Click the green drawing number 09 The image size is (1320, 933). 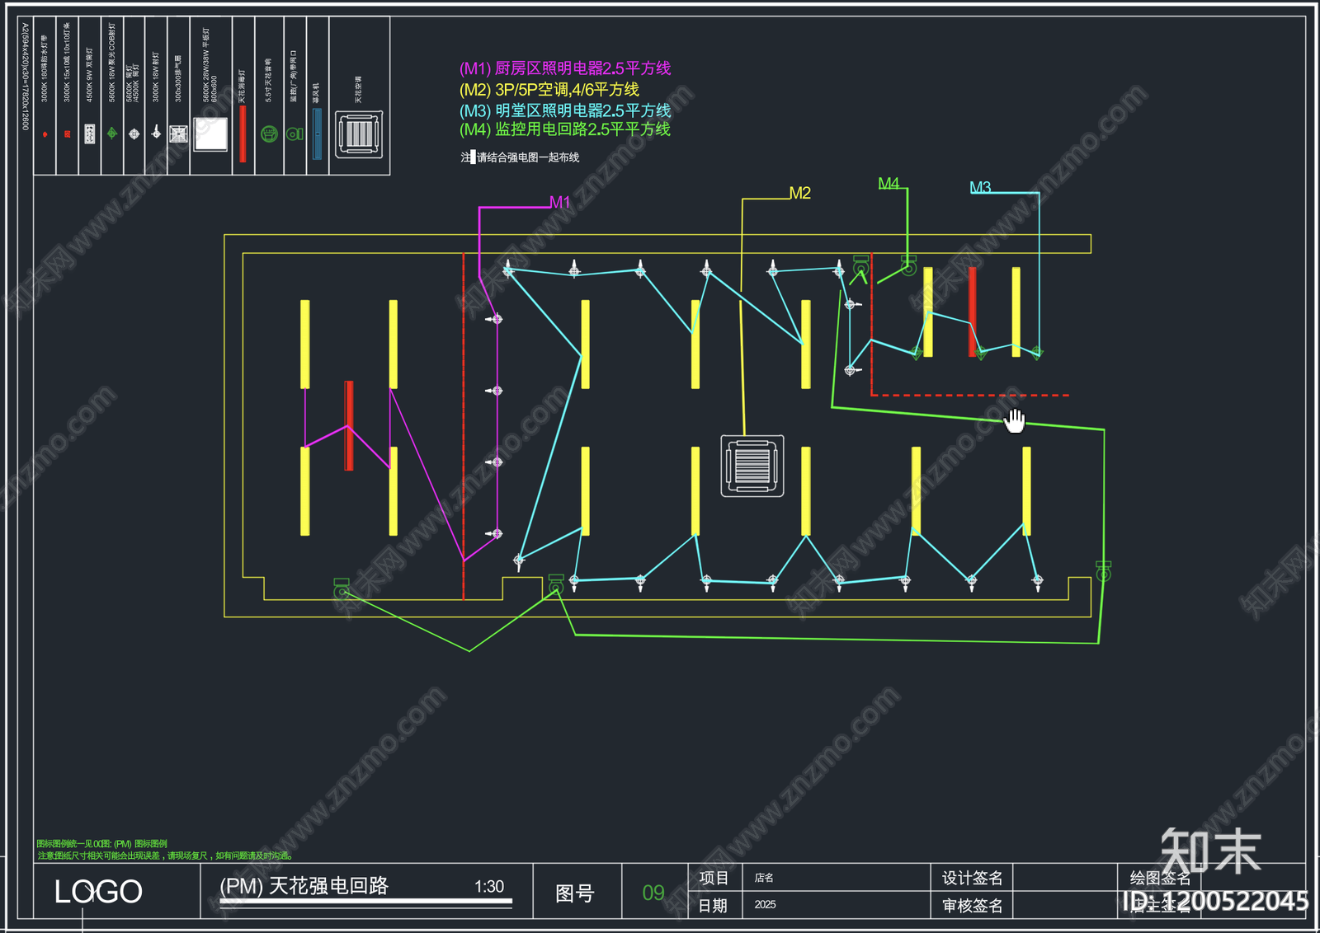click(x=653, y=893)
